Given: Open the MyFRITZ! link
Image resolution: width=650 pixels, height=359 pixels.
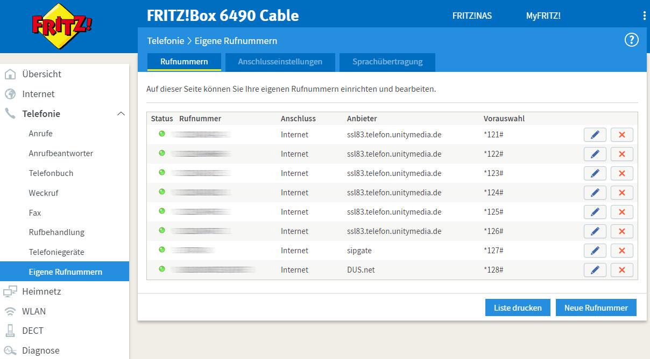Looking at the screenshot, I should coord(543,16).
